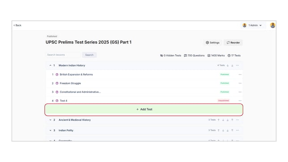Open the Freedom Struggle test

(x=70, y=83)
